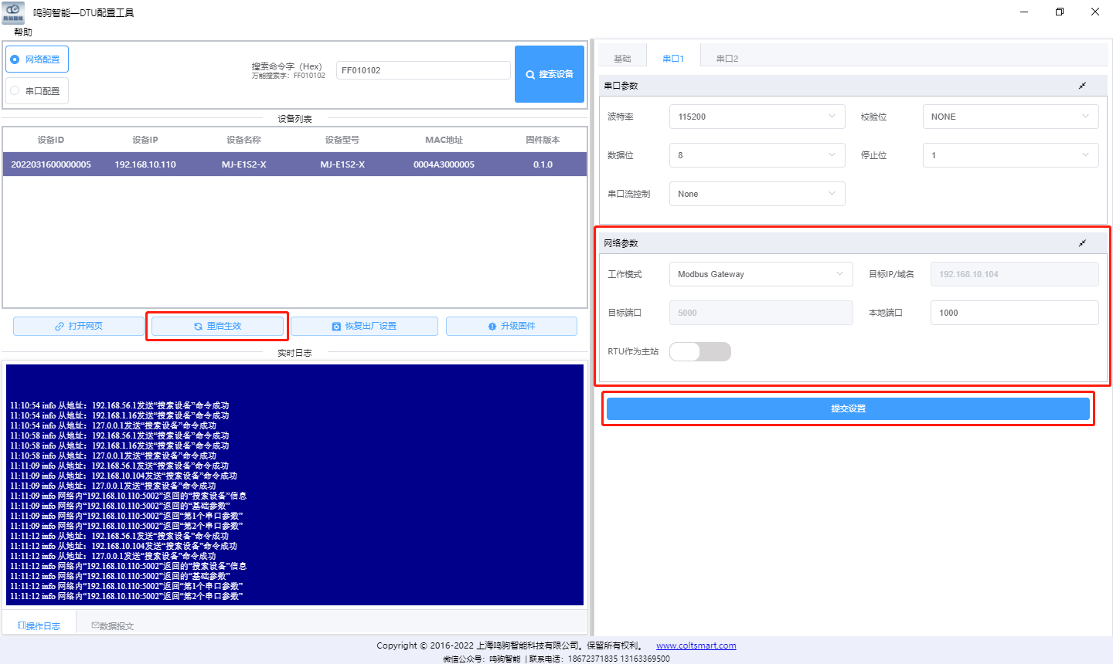Click the pin icon on 串口参数 panel

pos(1082,86)
